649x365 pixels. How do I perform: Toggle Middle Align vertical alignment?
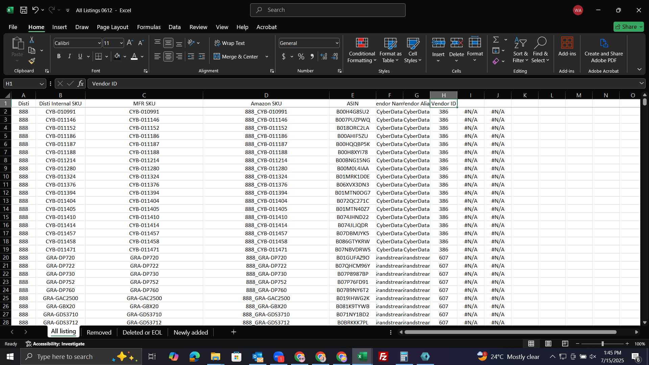pyautogui.click(x=168, y=43)
